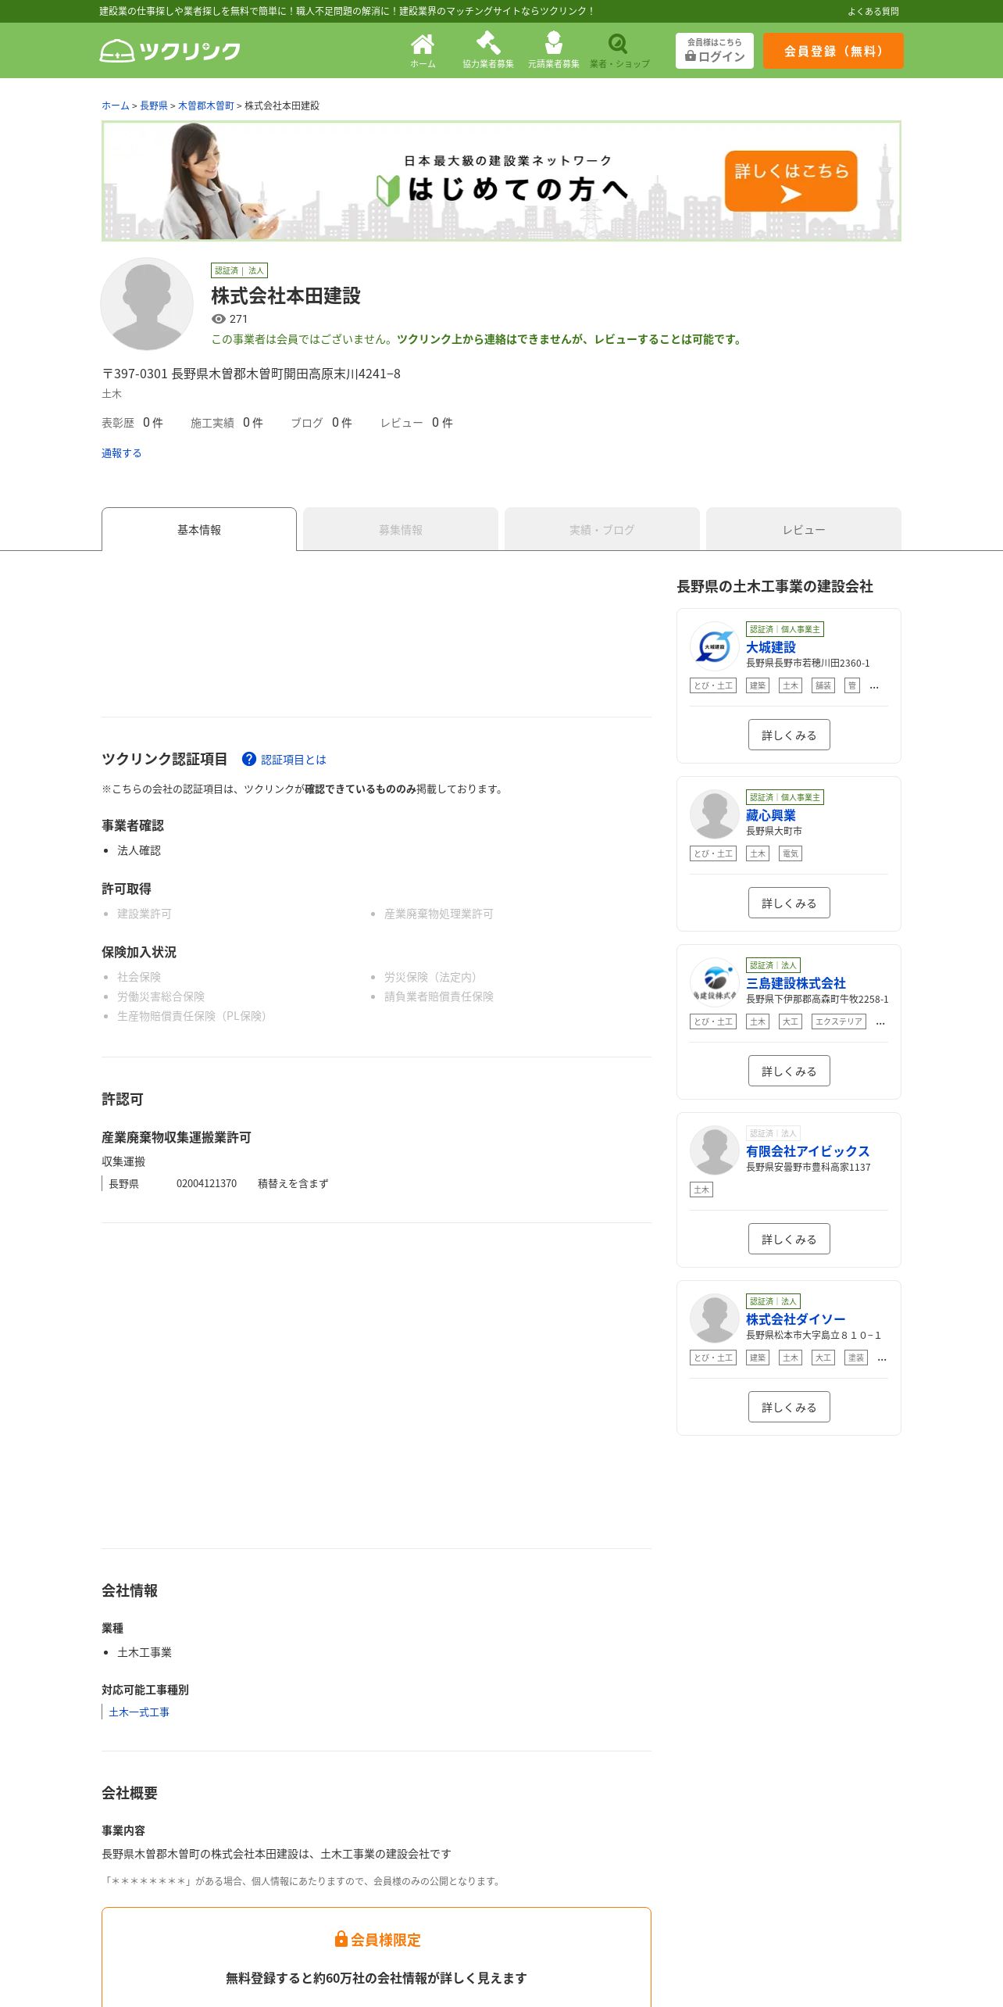1003x2007 pixels.
Task: Click the 会員様限定 lock icon
Action: point(341,1939)
